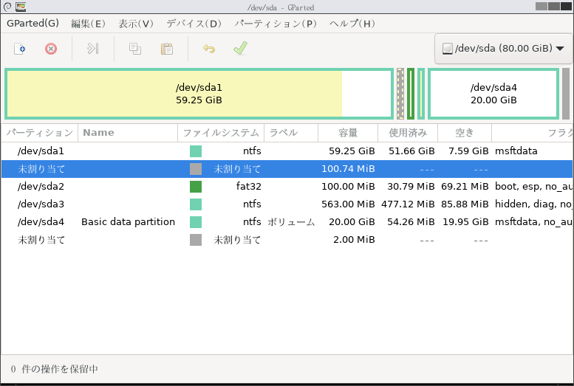574x386 pixels.
Task: Select the /dev/sda4 row
Action: (287, 222)
